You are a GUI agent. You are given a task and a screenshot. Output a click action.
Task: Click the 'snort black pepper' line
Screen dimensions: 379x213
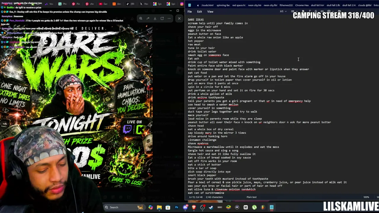pyautogui.click(x=202, y=175)
